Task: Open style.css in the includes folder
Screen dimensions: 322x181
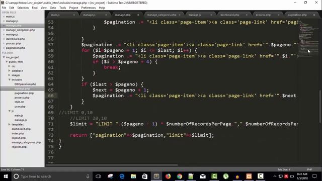Action: point(19,102)
